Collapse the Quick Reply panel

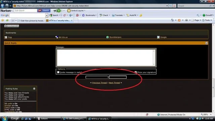point(207,43)
